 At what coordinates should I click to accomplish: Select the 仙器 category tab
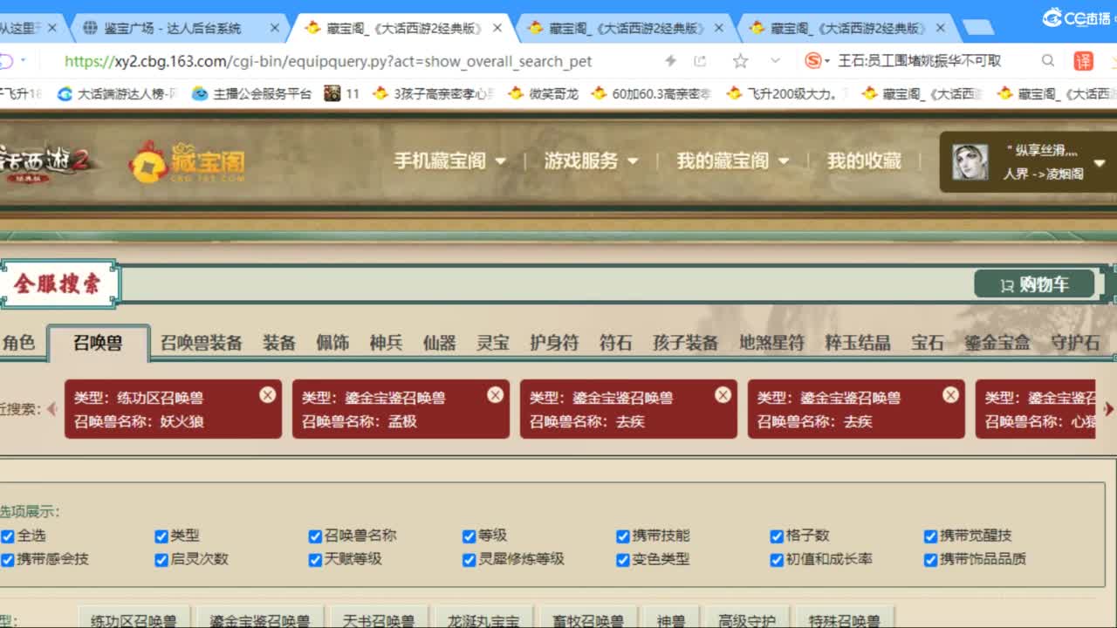point(439,343)
